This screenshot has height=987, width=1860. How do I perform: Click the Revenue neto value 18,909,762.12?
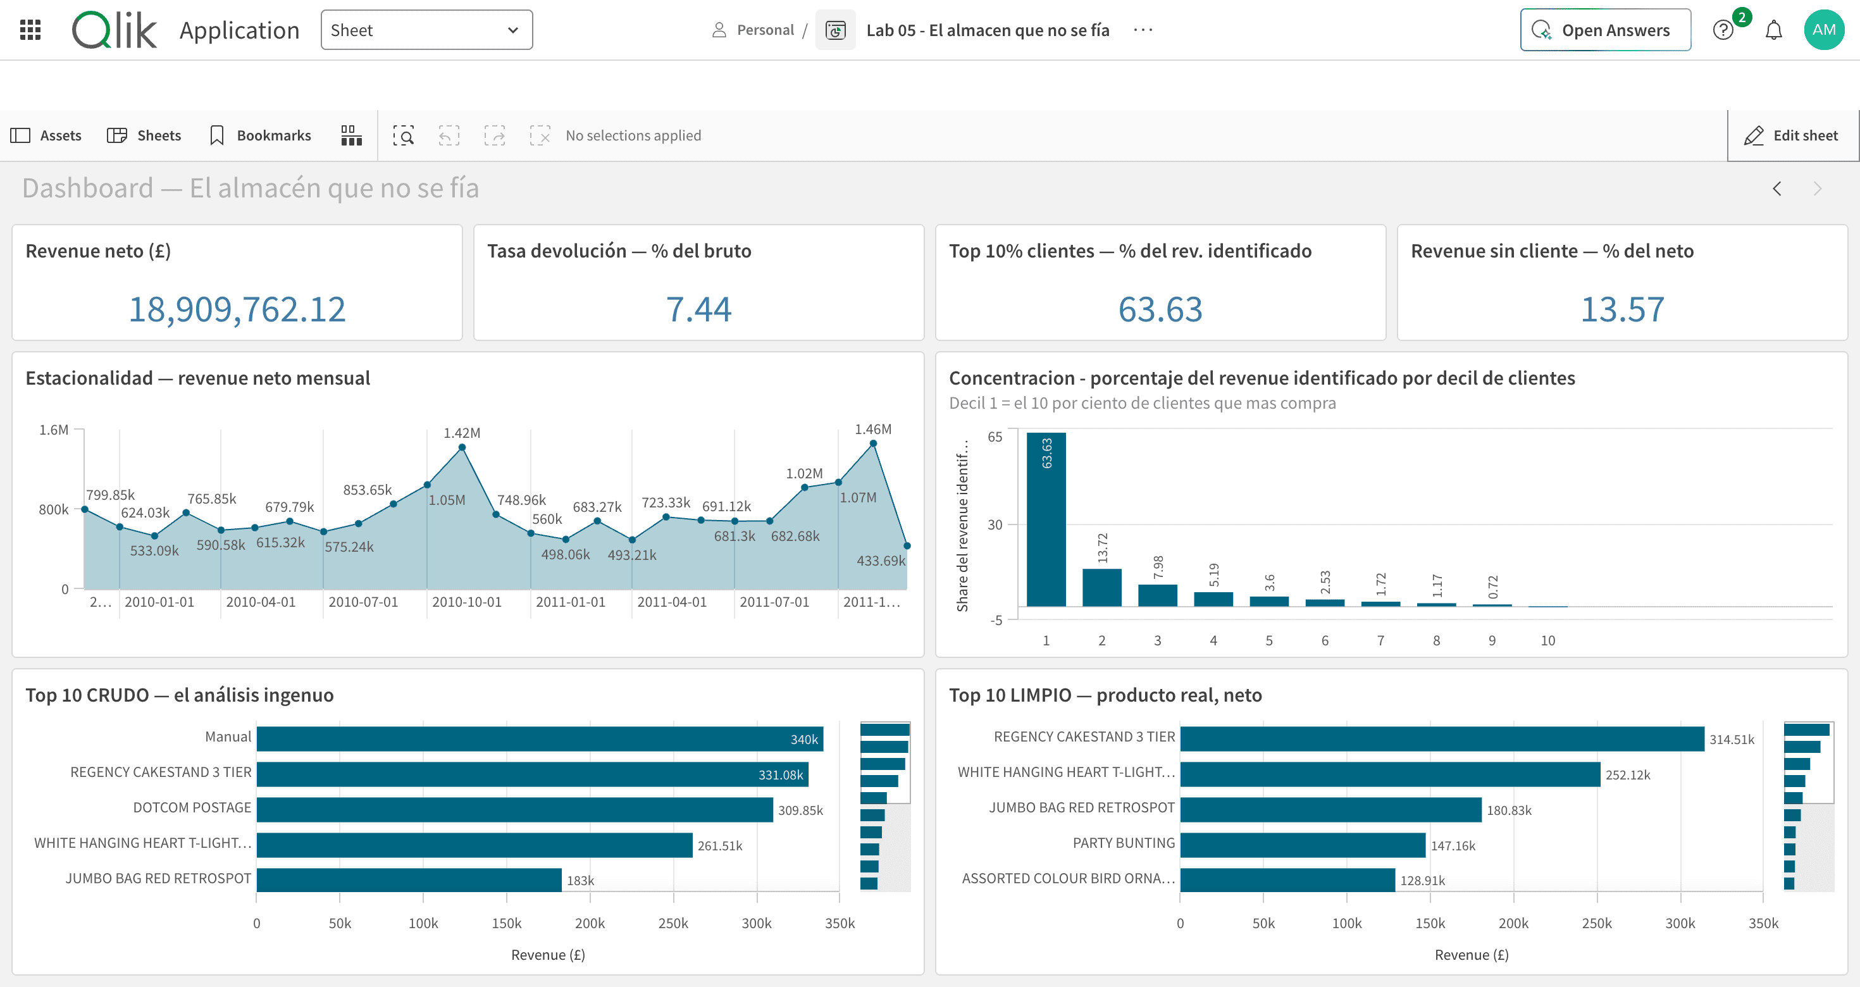tap(237, 309)
